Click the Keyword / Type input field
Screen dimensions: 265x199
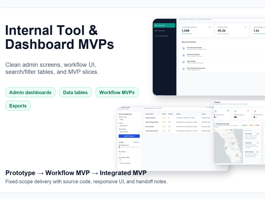(129, 120)
